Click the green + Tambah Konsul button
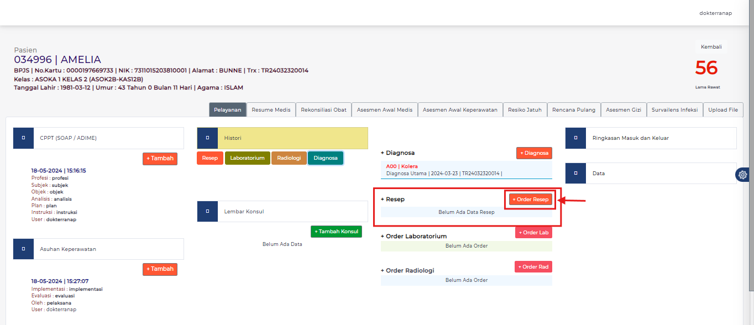 point(336,232)
